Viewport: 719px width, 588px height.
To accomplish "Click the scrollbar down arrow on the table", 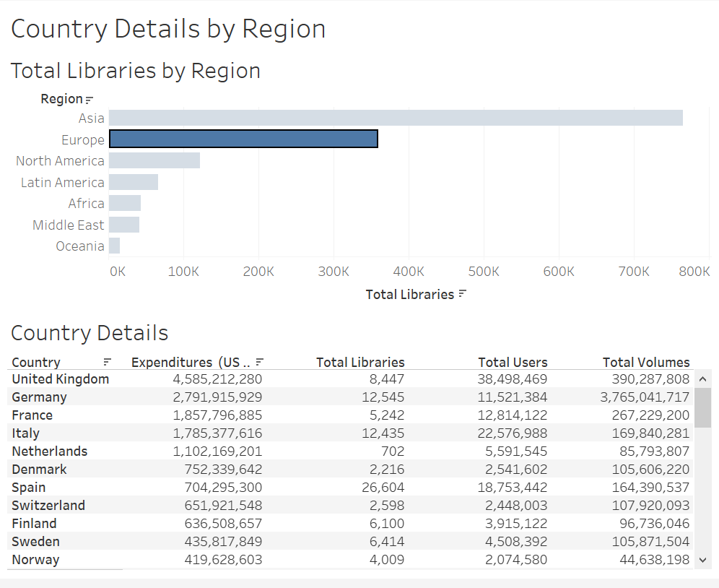I will (x=702, y=559).
